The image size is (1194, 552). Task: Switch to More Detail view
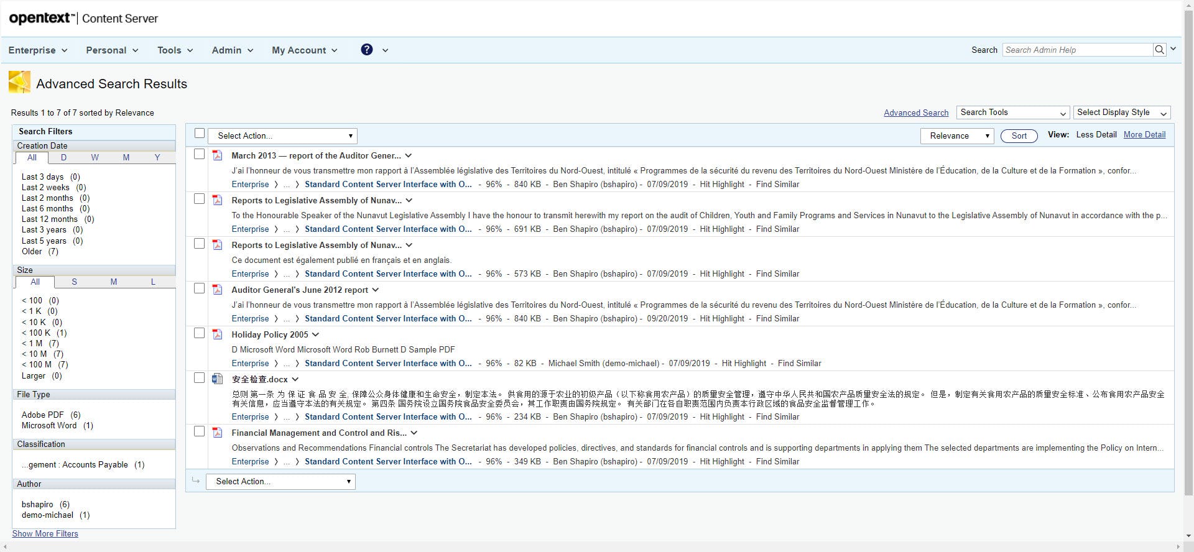point(1144,135)
